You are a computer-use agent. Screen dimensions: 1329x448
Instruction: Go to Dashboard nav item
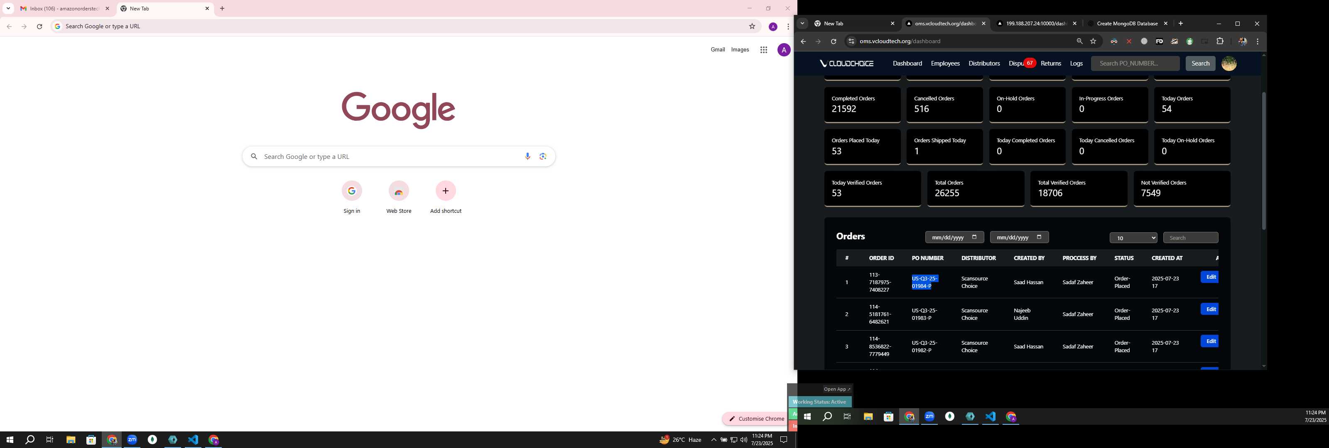[x=907, y=63]
